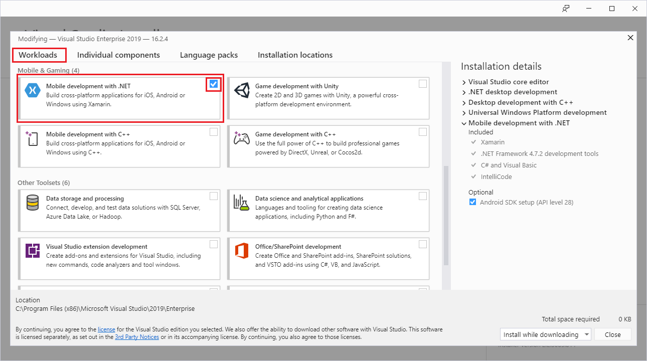This screenshot has height=361, width=647.
Task: Click the Office logo icon for SharePoint development
Action: pyautogui.click(x=242, y=251)
